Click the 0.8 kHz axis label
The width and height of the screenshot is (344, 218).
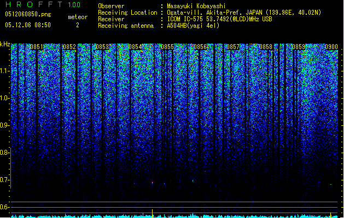tap(5, 153)
